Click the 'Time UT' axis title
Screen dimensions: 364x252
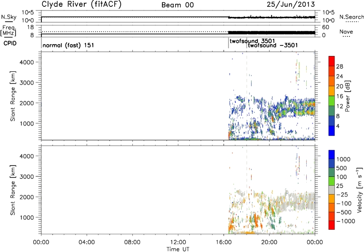(178, 249)
